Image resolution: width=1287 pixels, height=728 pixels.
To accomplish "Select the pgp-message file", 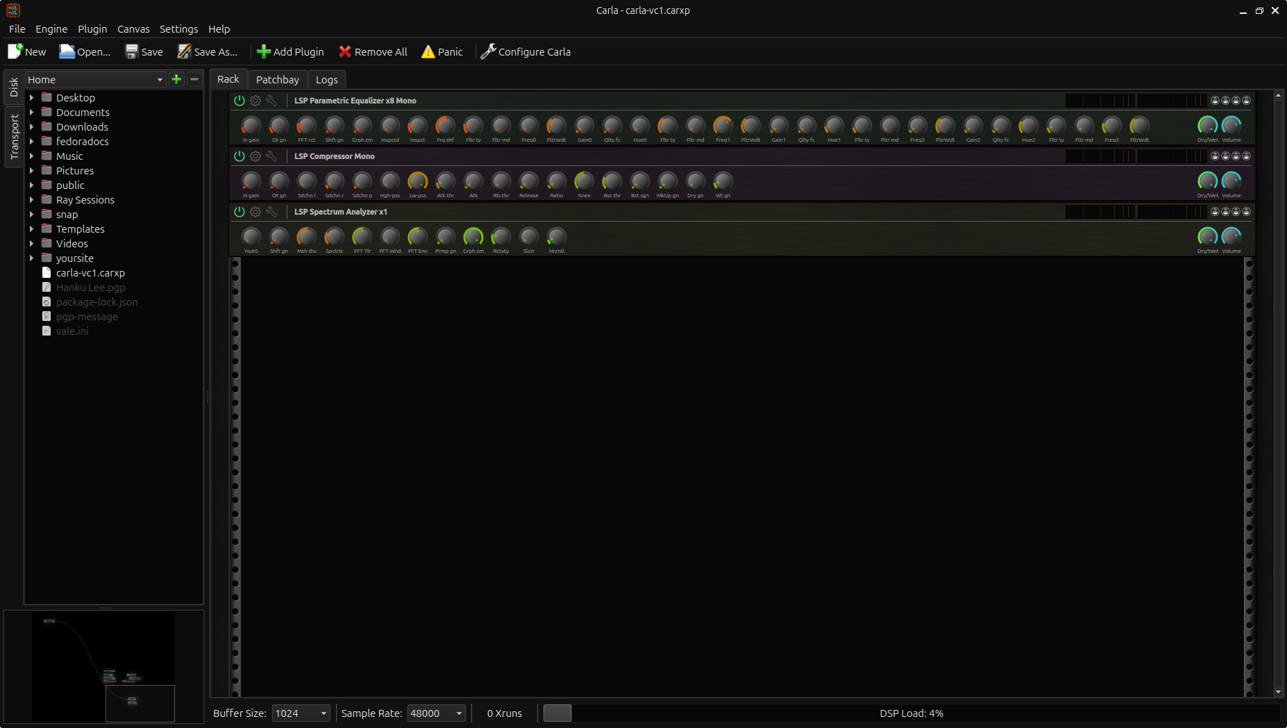I will coord(87,317).
